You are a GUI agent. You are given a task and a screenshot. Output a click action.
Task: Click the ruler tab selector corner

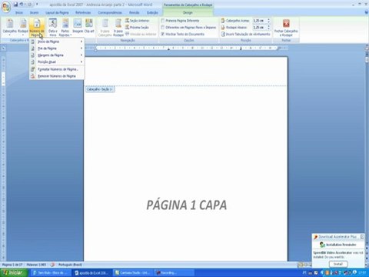coord(3,48)
